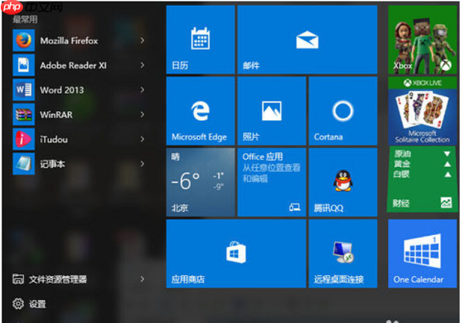
Task: Click the Adobe Reader XI icon
Action: (24, 66)
